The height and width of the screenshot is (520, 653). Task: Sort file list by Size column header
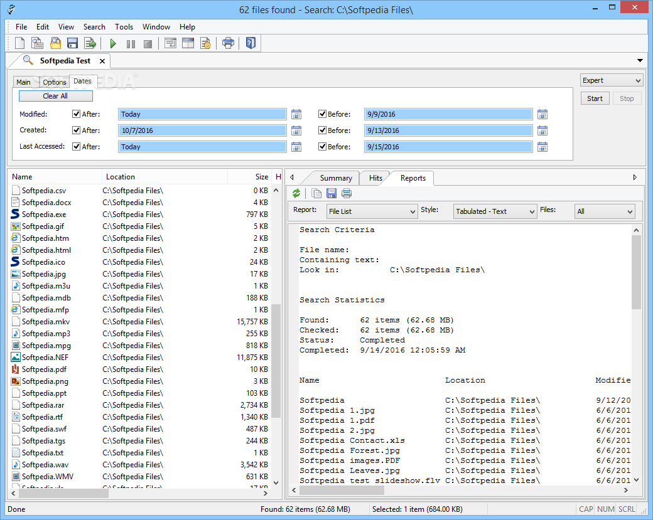coord(250,177)
